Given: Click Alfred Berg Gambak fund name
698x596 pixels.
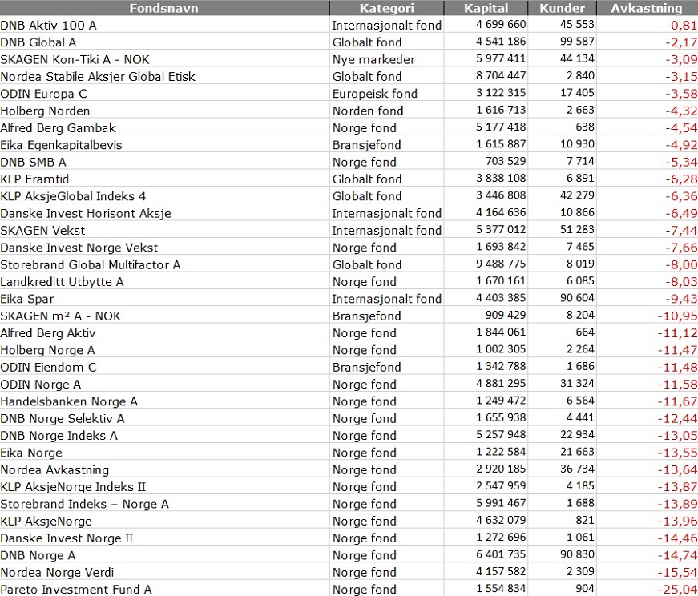Looking at the screenshot, I should click(x=58, y=128).
